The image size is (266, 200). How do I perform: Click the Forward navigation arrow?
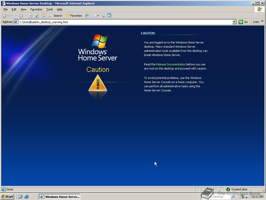point(21,16)
